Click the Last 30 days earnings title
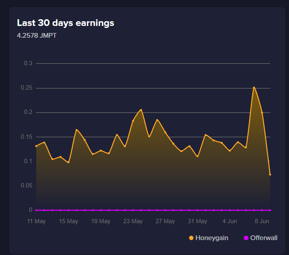Screen dimensions: 289x255 click(x=66, y=23)
